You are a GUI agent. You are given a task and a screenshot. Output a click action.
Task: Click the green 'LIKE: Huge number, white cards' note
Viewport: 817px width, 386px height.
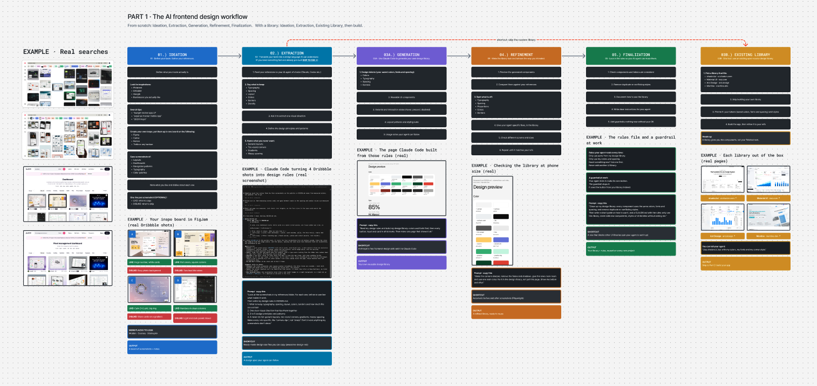point(149,262)
